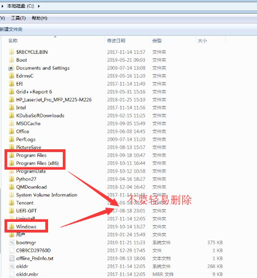This screenshot has width=257, height=278.
Task: Click the 375 KB size value
Action: [215, 242]
